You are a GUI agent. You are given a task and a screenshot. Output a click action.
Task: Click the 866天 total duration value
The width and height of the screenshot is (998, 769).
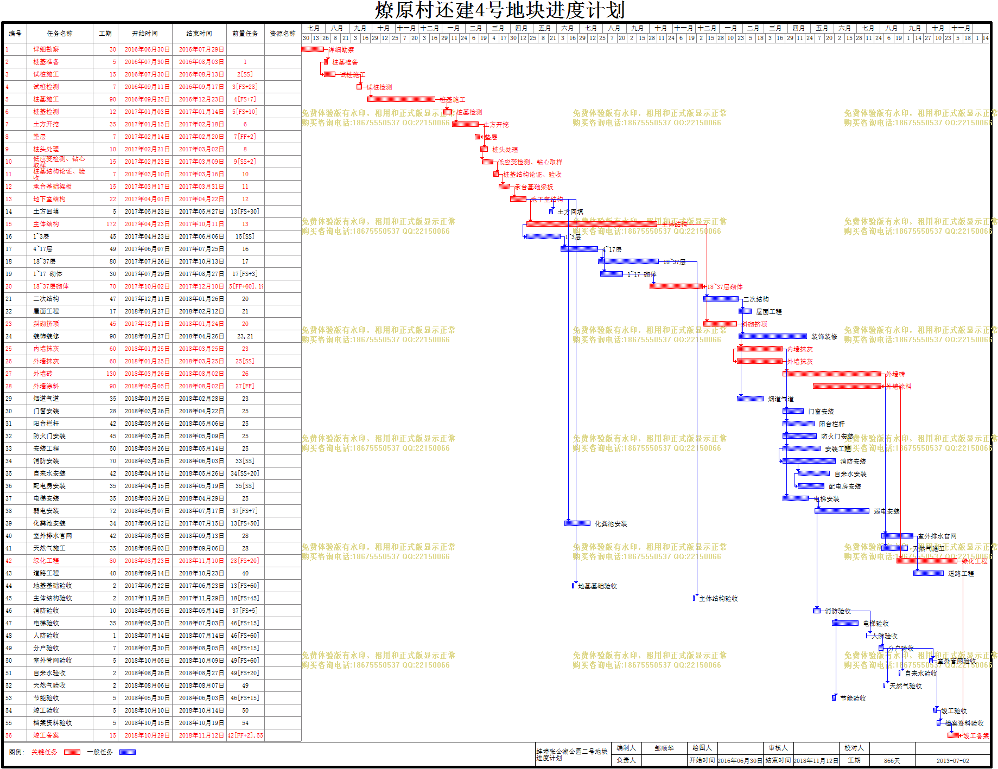coord(892,761)
